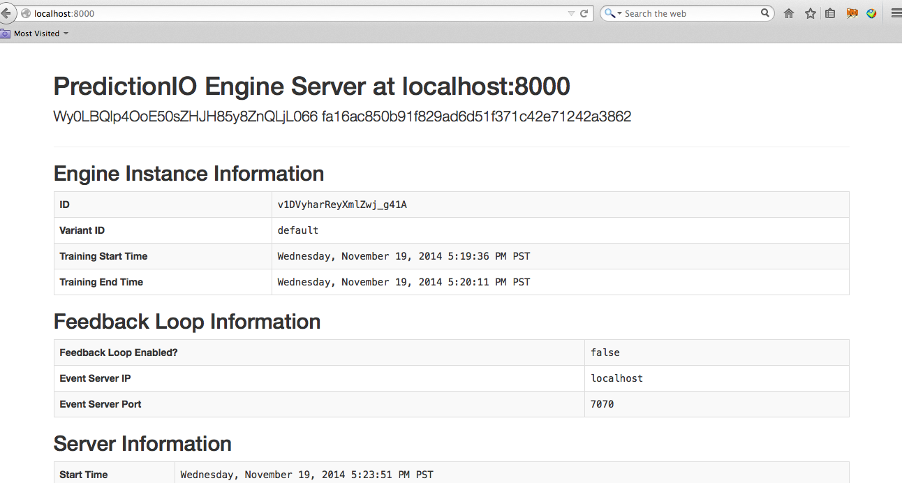
Task: Click the localhost:8000 address bar
Action: [x=279, y=13]
